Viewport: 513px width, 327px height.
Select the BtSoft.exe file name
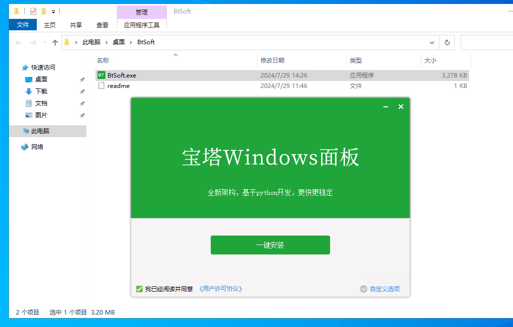point(122,75)
